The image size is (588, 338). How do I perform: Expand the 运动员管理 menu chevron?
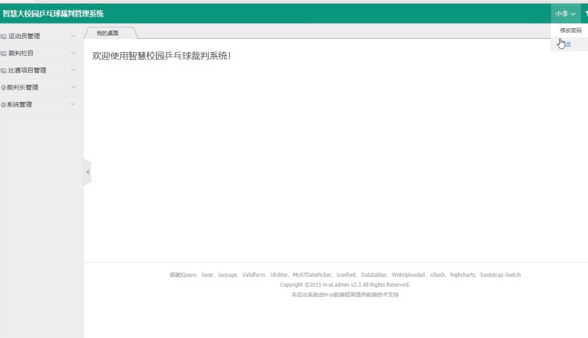coord(73,36)
